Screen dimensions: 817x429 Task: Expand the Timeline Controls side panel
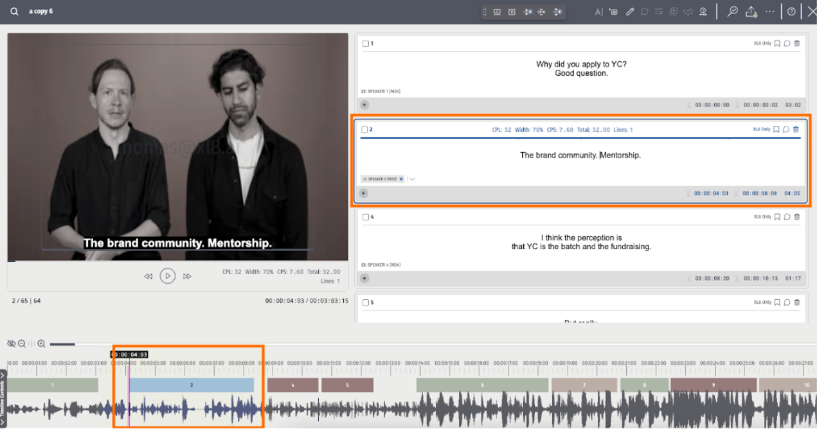[x=3, y=398]
